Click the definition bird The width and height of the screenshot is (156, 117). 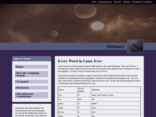(x=93, y=112)
